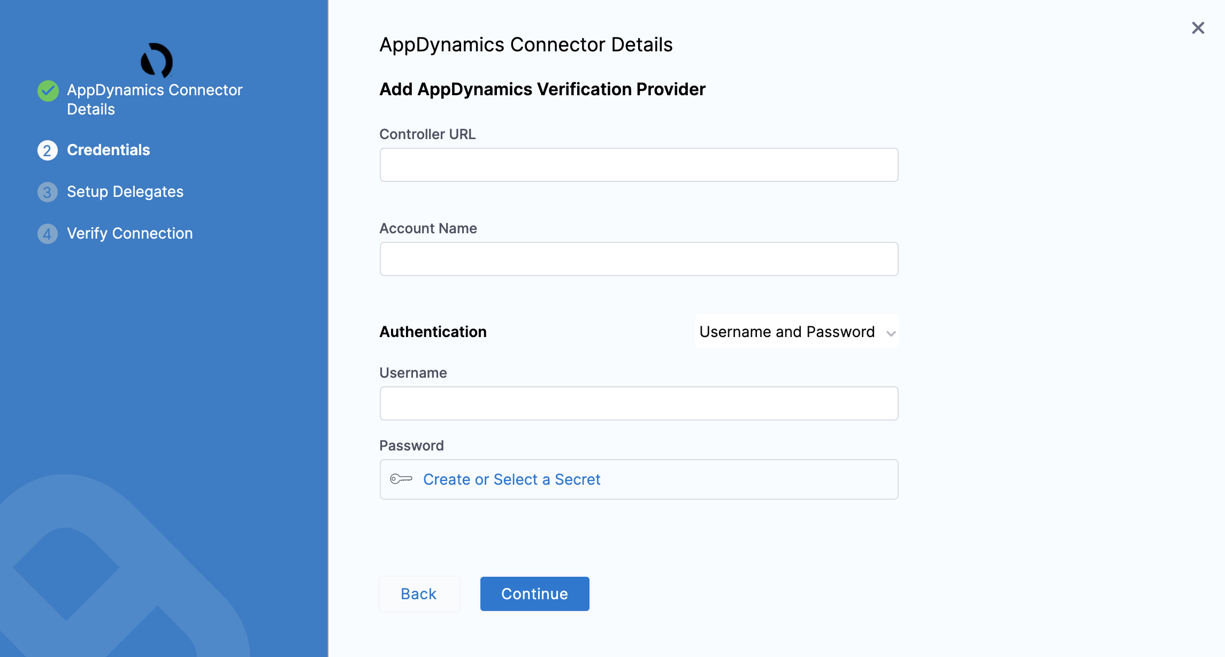Close the connector dialog with the X icon
The image size is (1225, 657).
coord(1198,28)
